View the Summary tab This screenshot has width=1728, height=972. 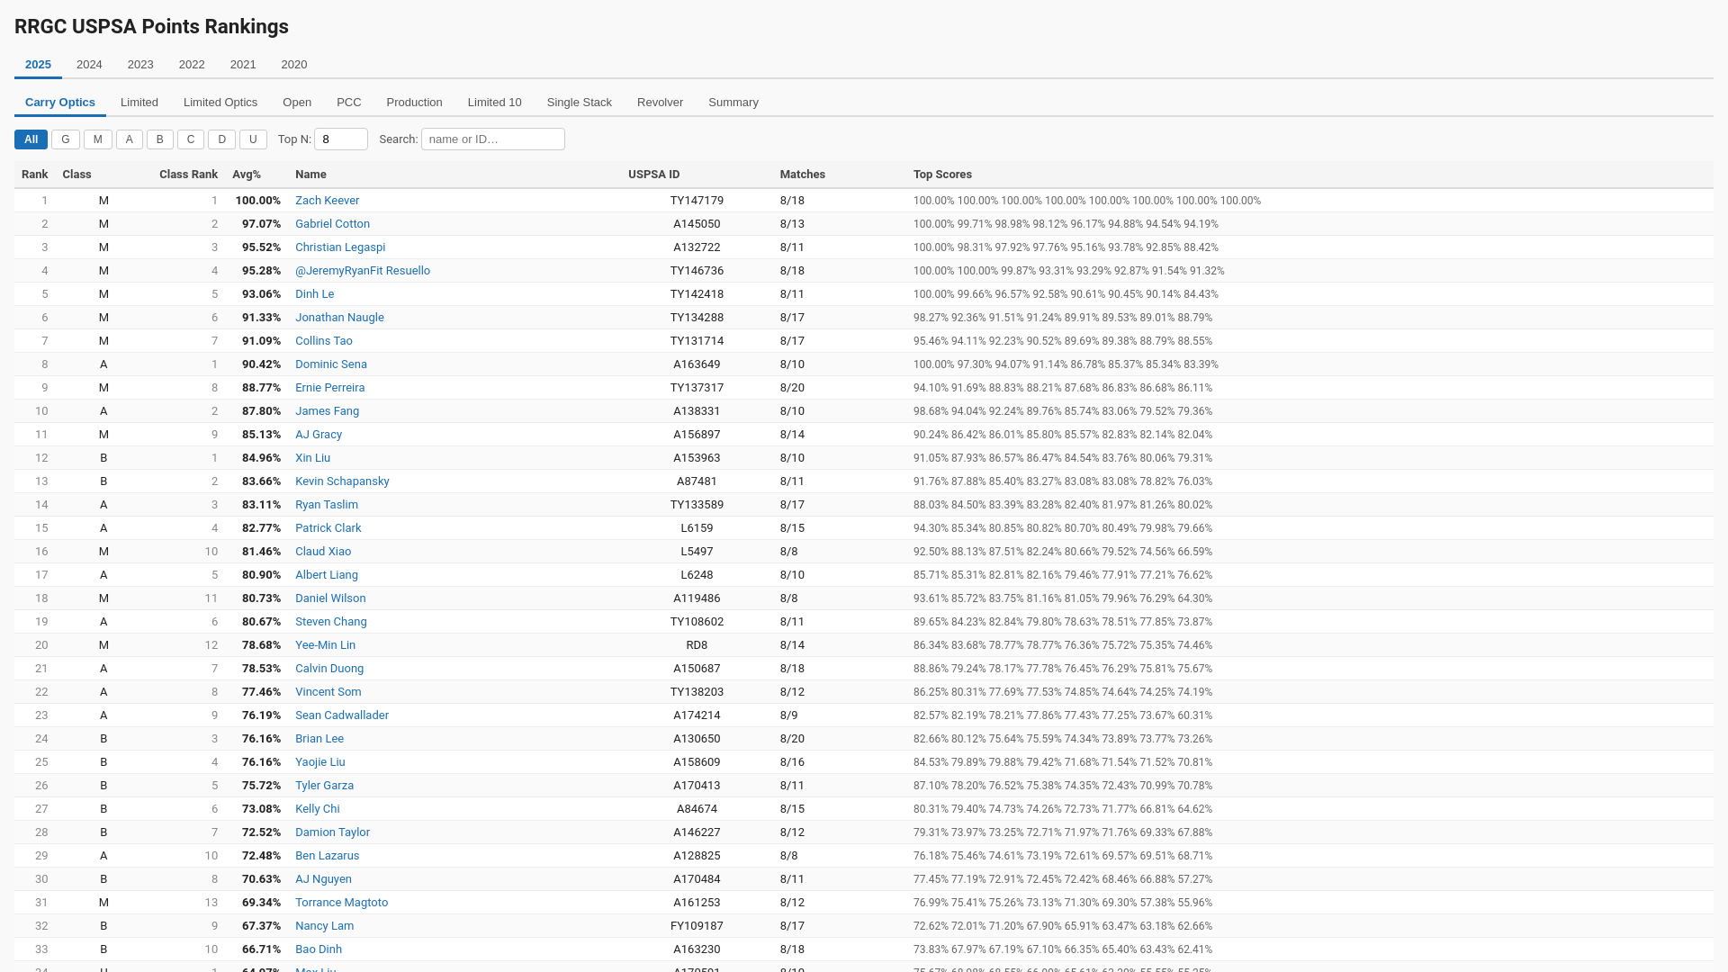733,103
